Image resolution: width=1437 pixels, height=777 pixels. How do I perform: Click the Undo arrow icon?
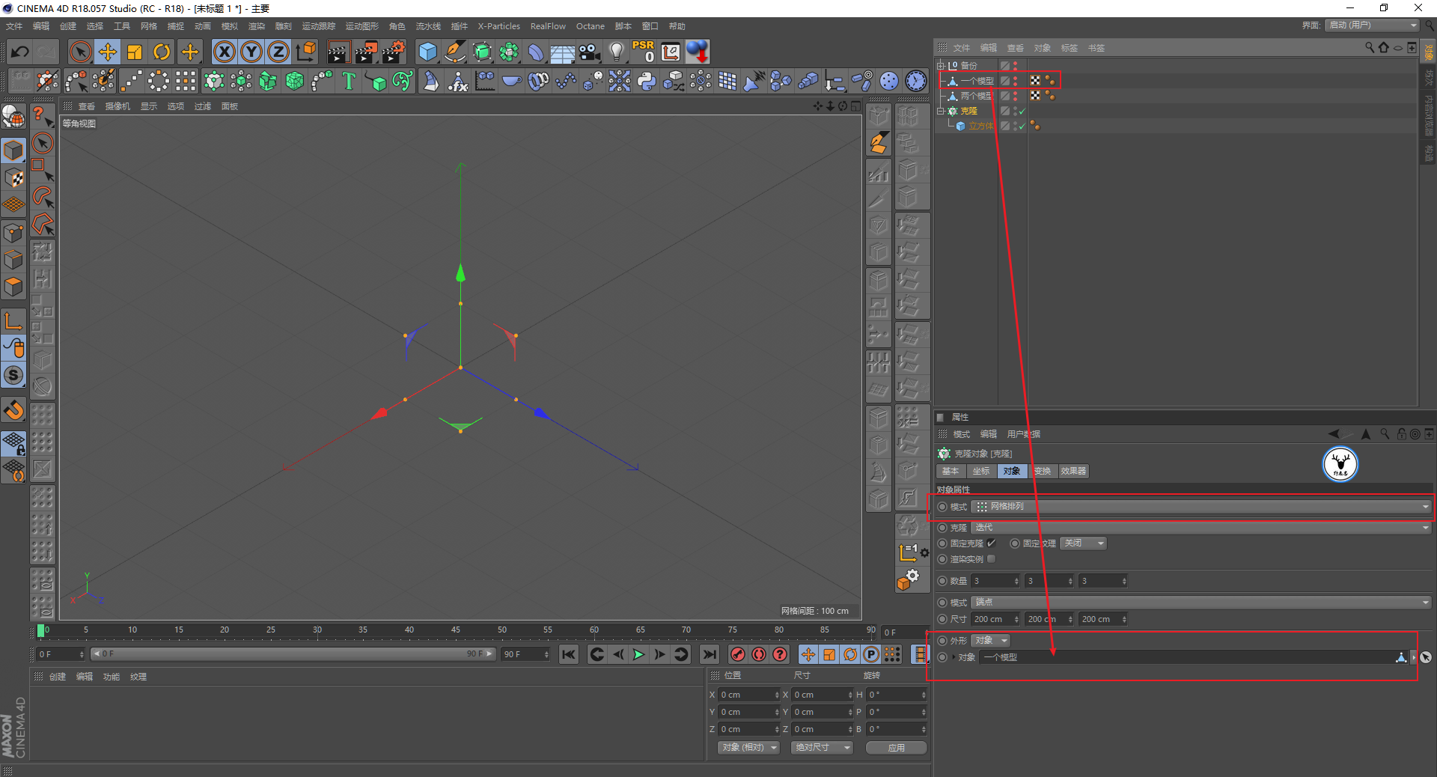(x=20, y=52)
